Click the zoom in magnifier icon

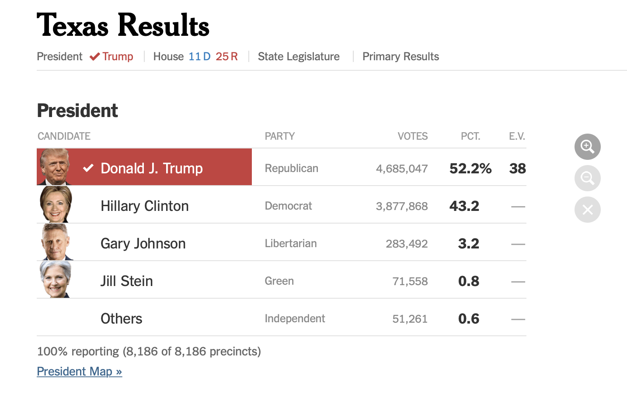[587, 147]
